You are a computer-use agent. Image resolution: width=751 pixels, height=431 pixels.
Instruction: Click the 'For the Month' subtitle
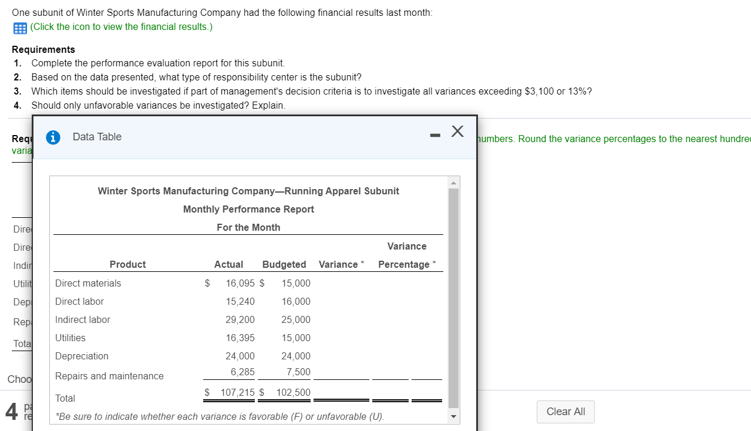tap(248, 227)
